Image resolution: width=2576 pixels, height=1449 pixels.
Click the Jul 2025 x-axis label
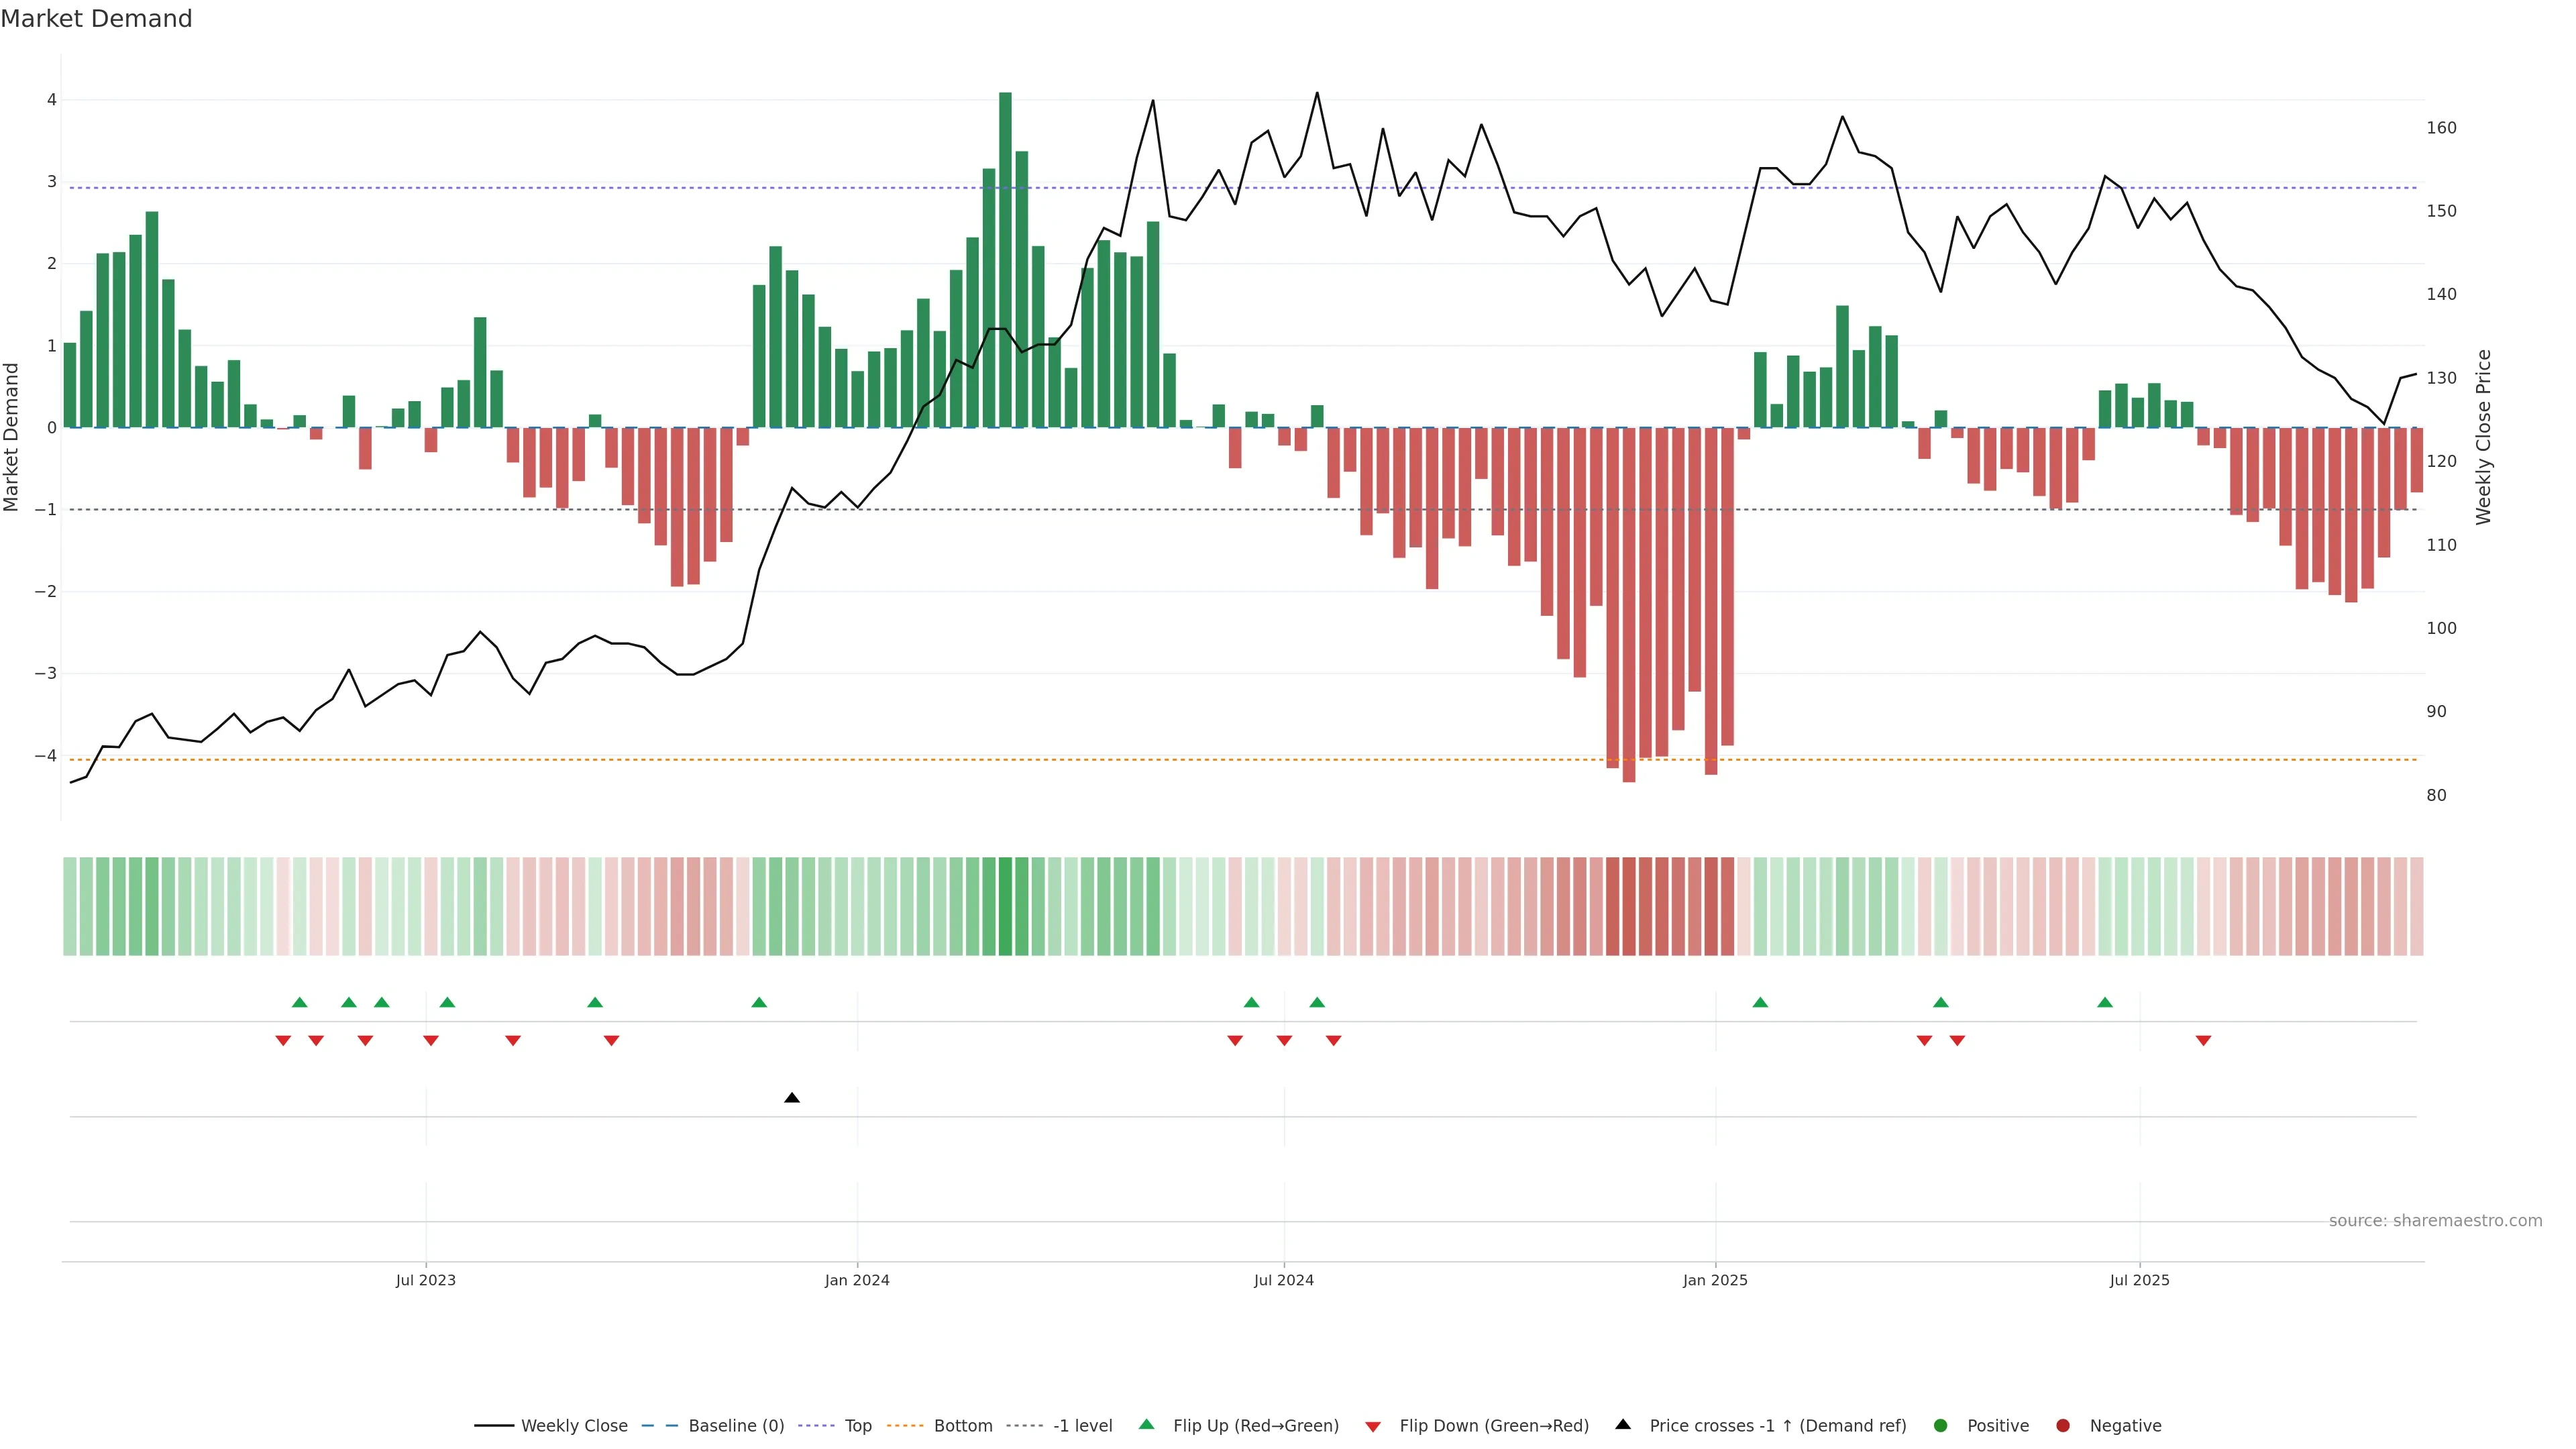click(x=2140, y=1280)
